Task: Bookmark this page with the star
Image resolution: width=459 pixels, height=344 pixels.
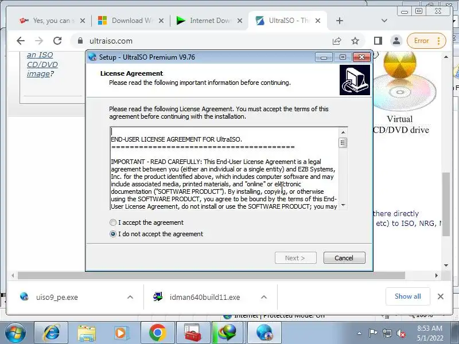Action: [355, 41]
